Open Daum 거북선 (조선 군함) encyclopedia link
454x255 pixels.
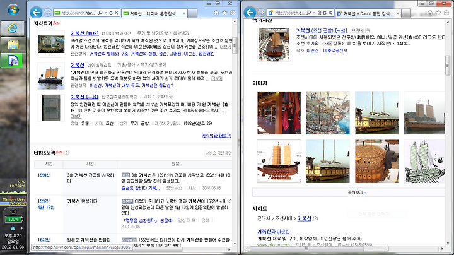coord(322,30)
